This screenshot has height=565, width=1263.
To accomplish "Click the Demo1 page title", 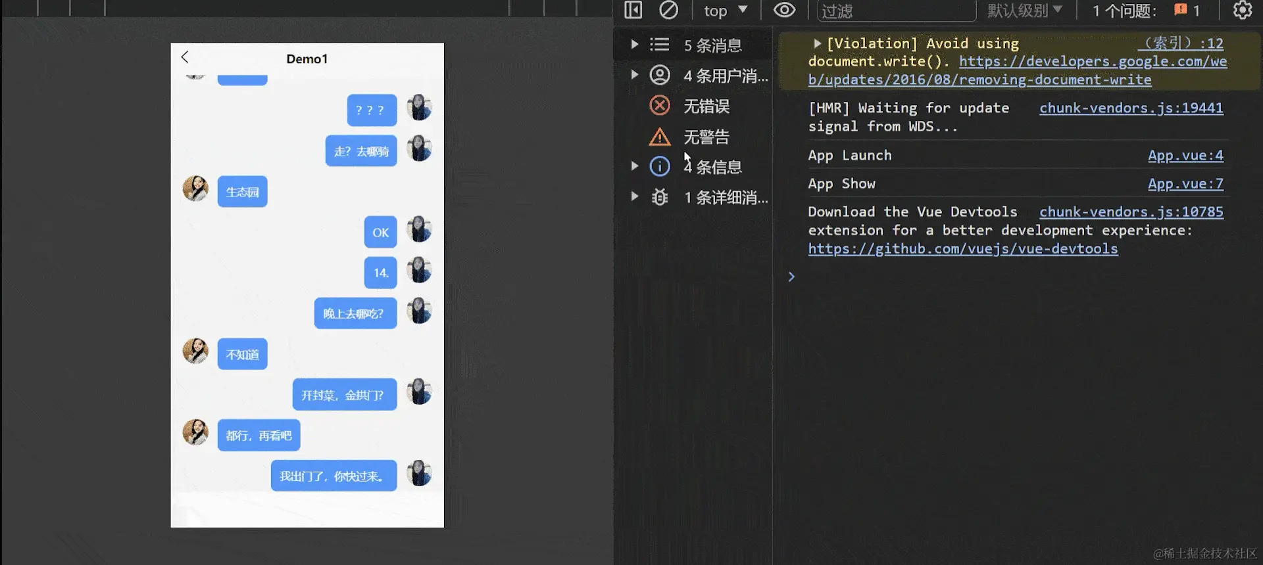I will click(x=307, y=59).
